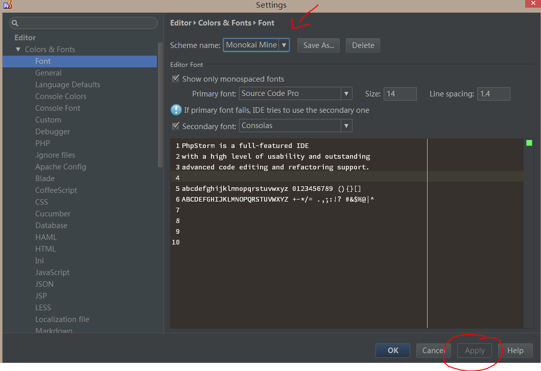The height and width of the screenshot is (371, 541).
Task: Select LESS in the tree
Action: click(43, 308)
